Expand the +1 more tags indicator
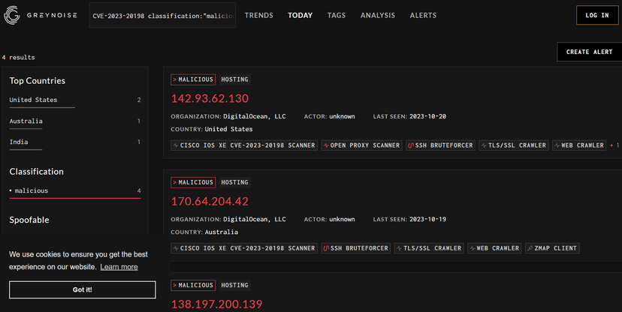Viewport: 622px width, 312px height. pyautogui.click(x=614, y=145)
